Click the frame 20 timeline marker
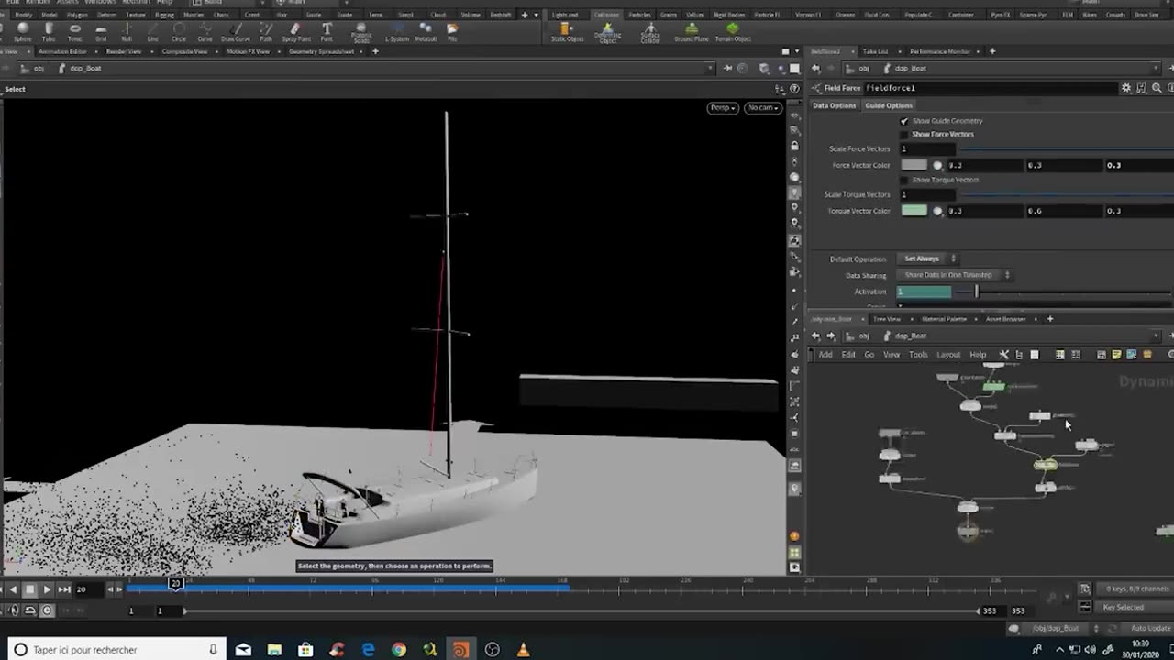 [175, 583]
